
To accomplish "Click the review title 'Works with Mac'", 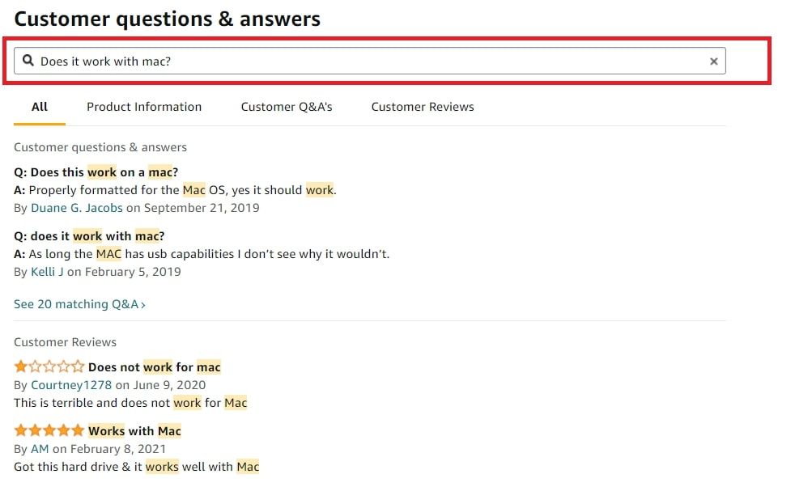I will [x=134, y=430].
